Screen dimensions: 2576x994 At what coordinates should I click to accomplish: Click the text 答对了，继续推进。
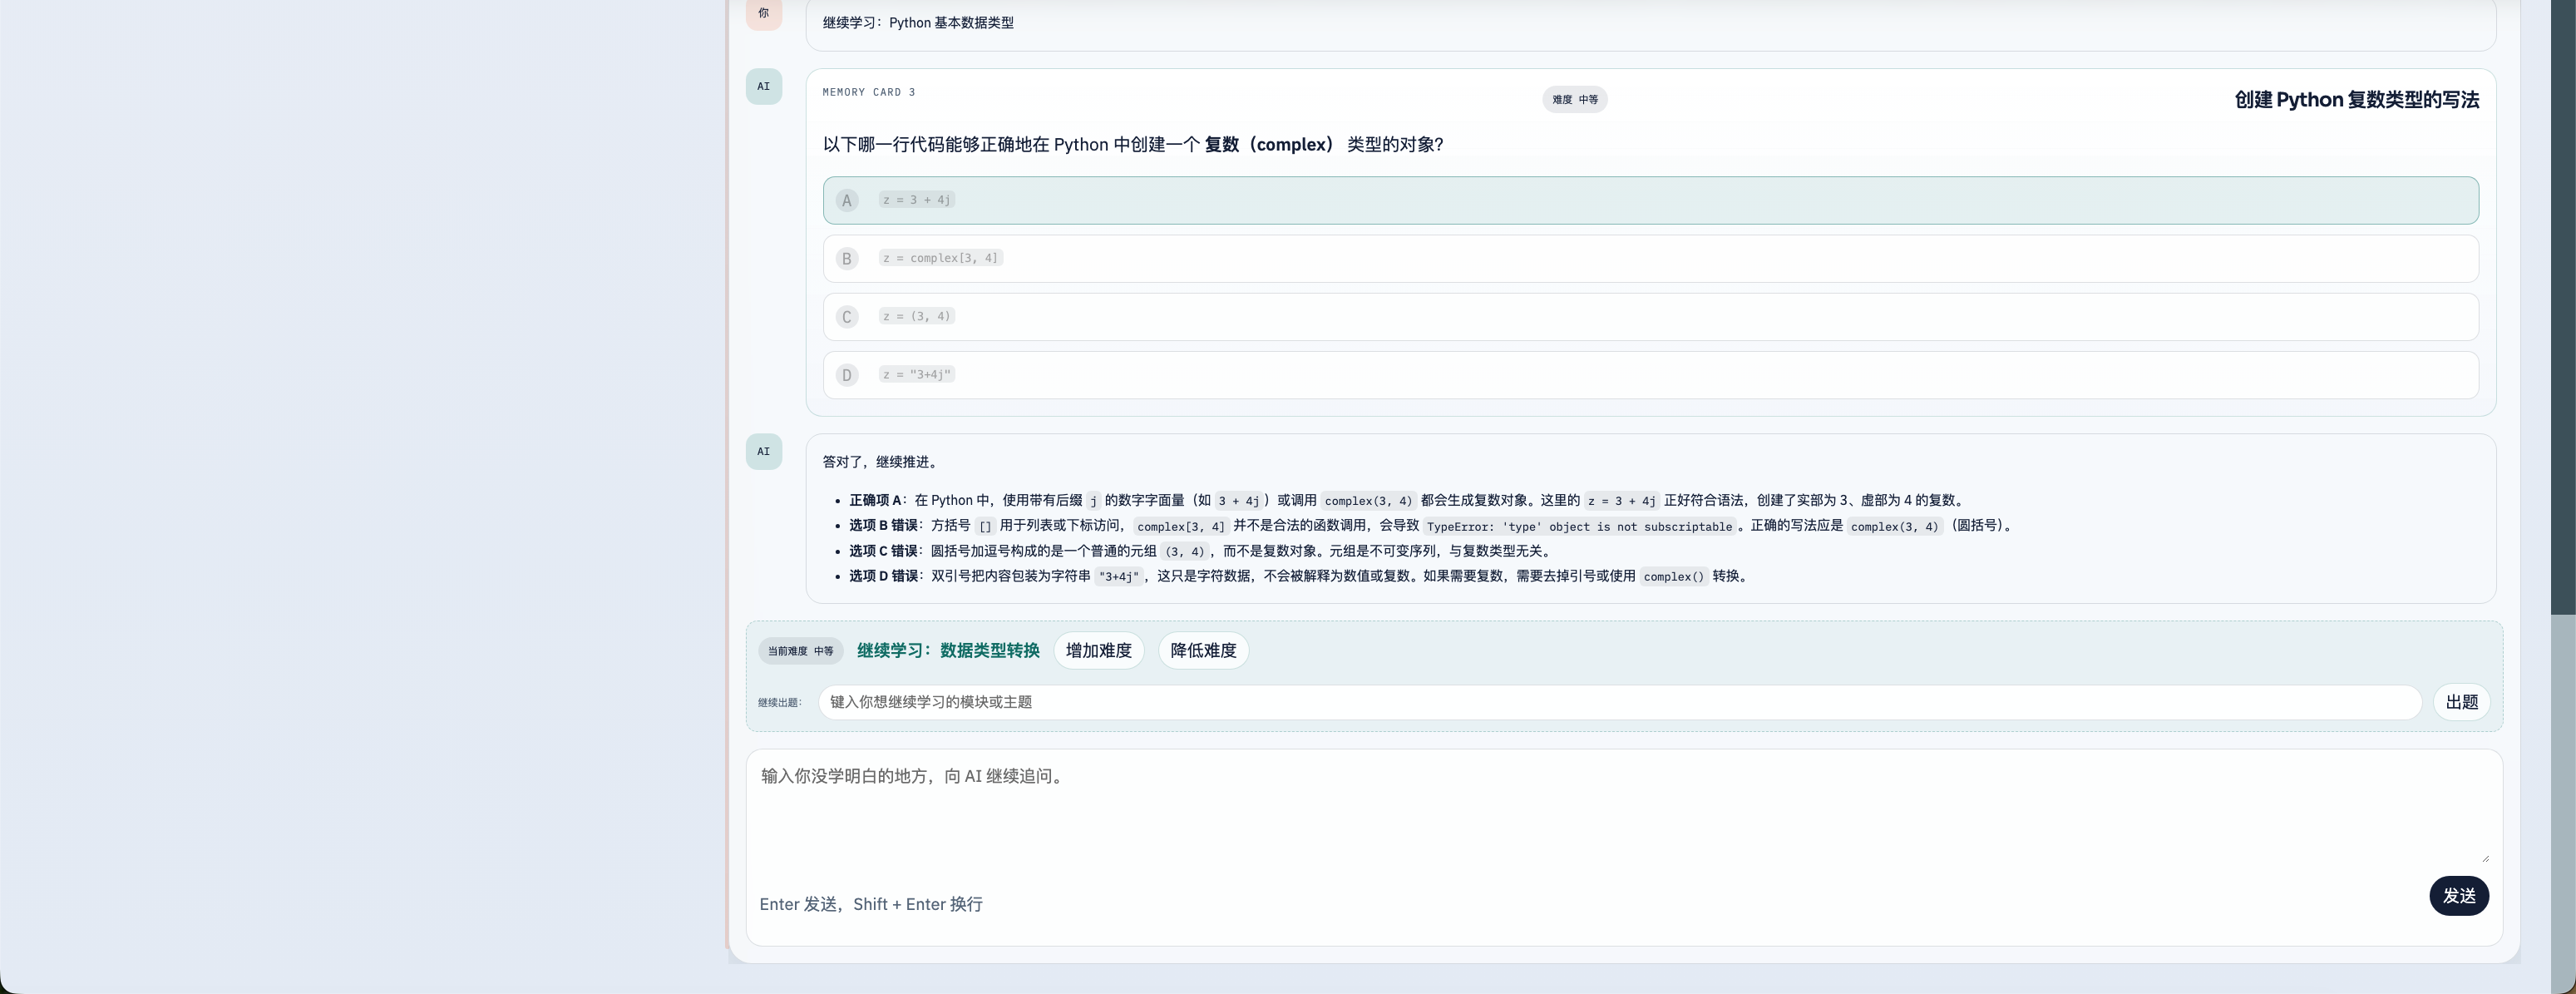click(x=881, y=462)
